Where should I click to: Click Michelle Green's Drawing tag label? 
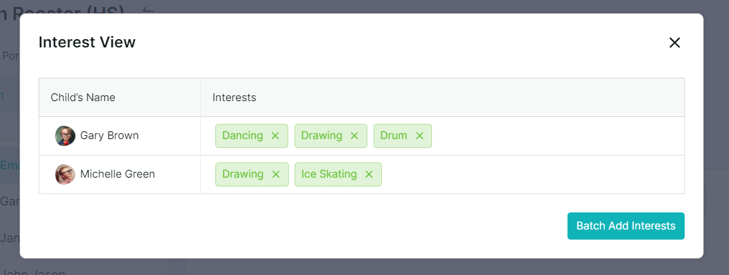click(243, 174)
